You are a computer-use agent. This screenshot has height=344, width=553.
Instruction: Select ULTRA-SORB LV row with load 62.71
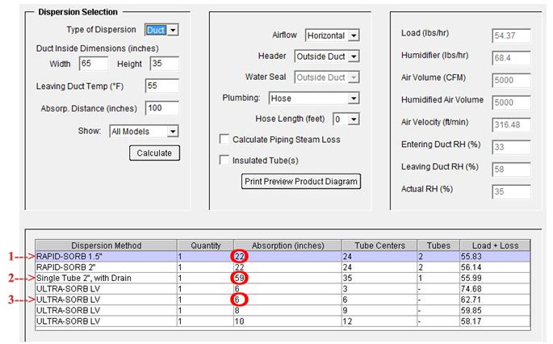point(283,300)
